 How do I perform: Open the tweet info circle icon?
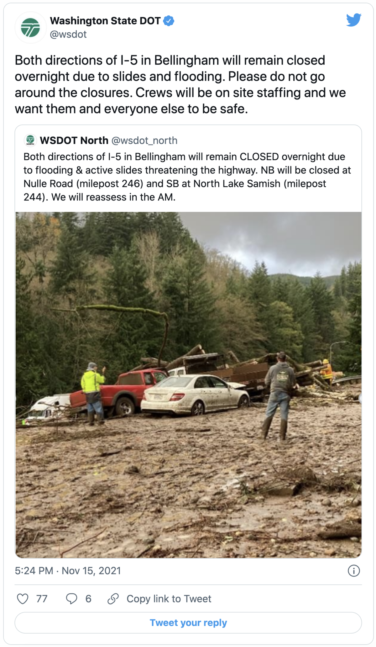pos(354,571)
